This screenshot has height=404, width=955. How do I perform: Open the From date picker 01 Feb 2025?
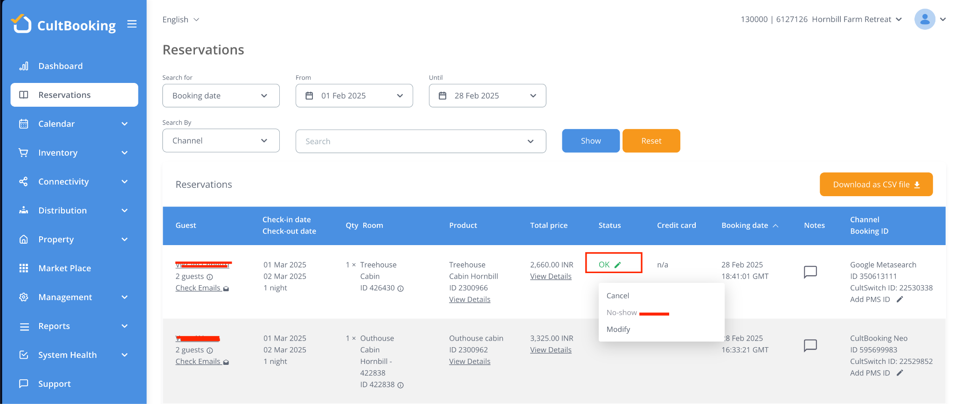[x=354, y=96]
